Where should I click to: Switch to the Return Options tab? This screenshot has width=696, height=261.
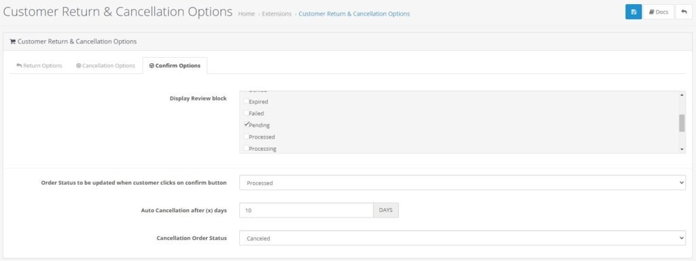pos(39,66)
